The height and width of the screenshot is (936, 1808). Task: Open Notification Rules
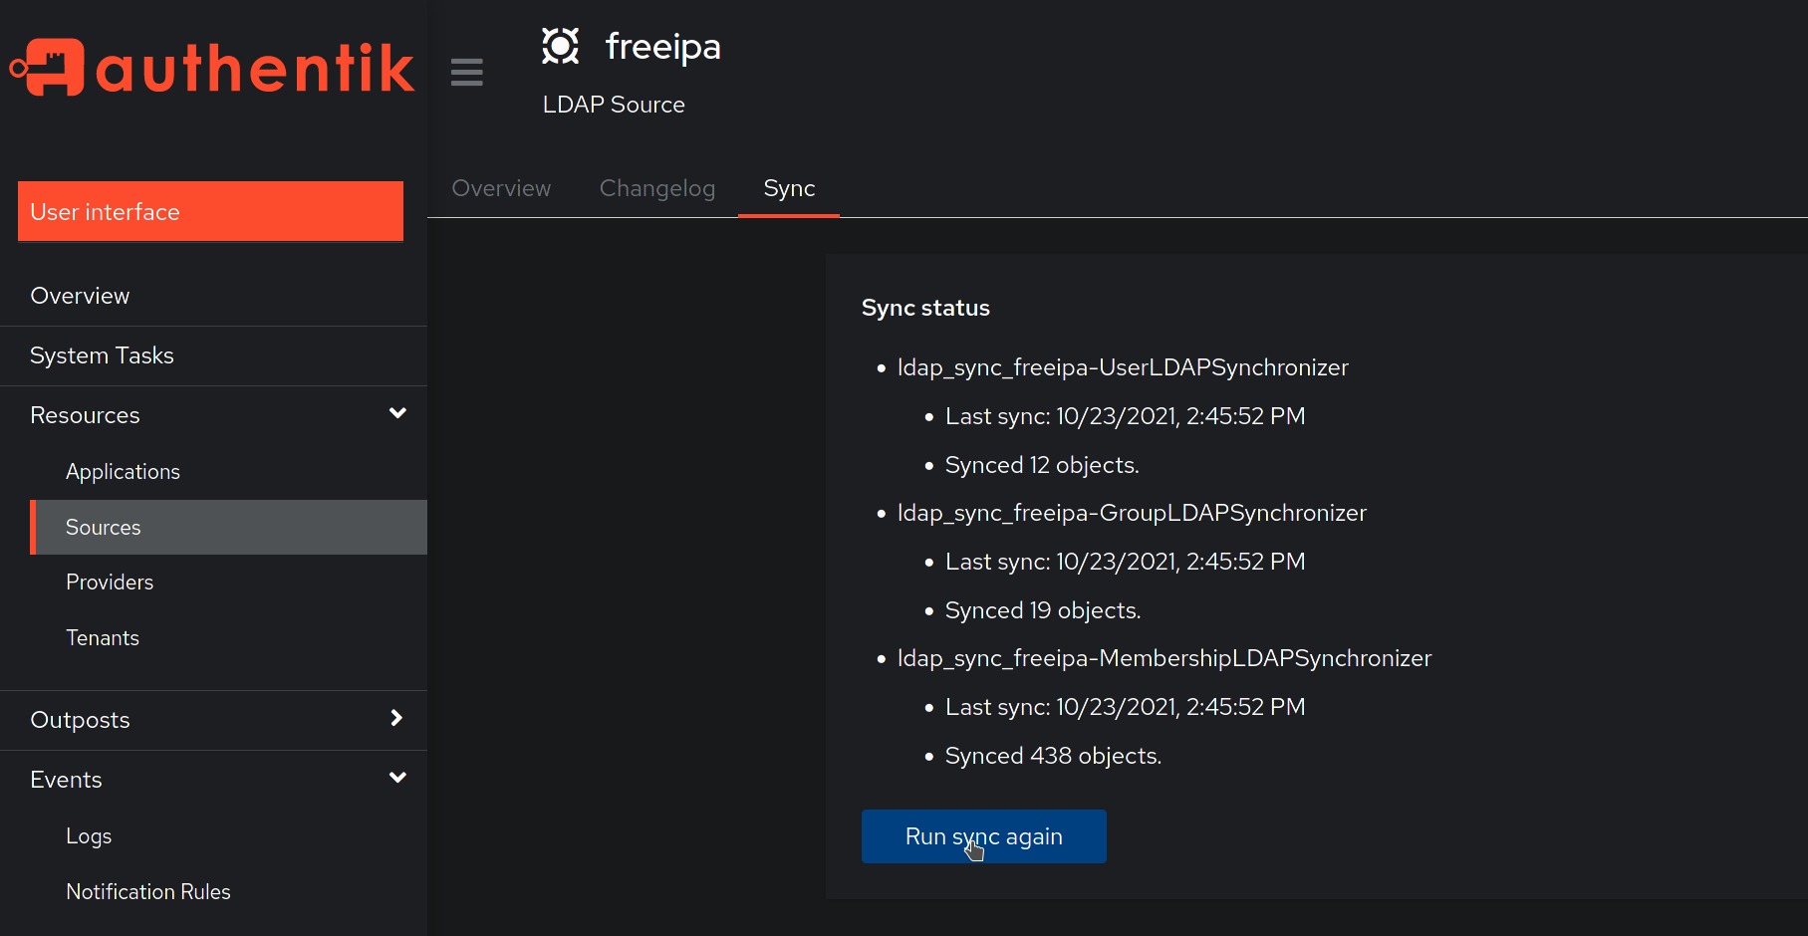click(148, 891)
